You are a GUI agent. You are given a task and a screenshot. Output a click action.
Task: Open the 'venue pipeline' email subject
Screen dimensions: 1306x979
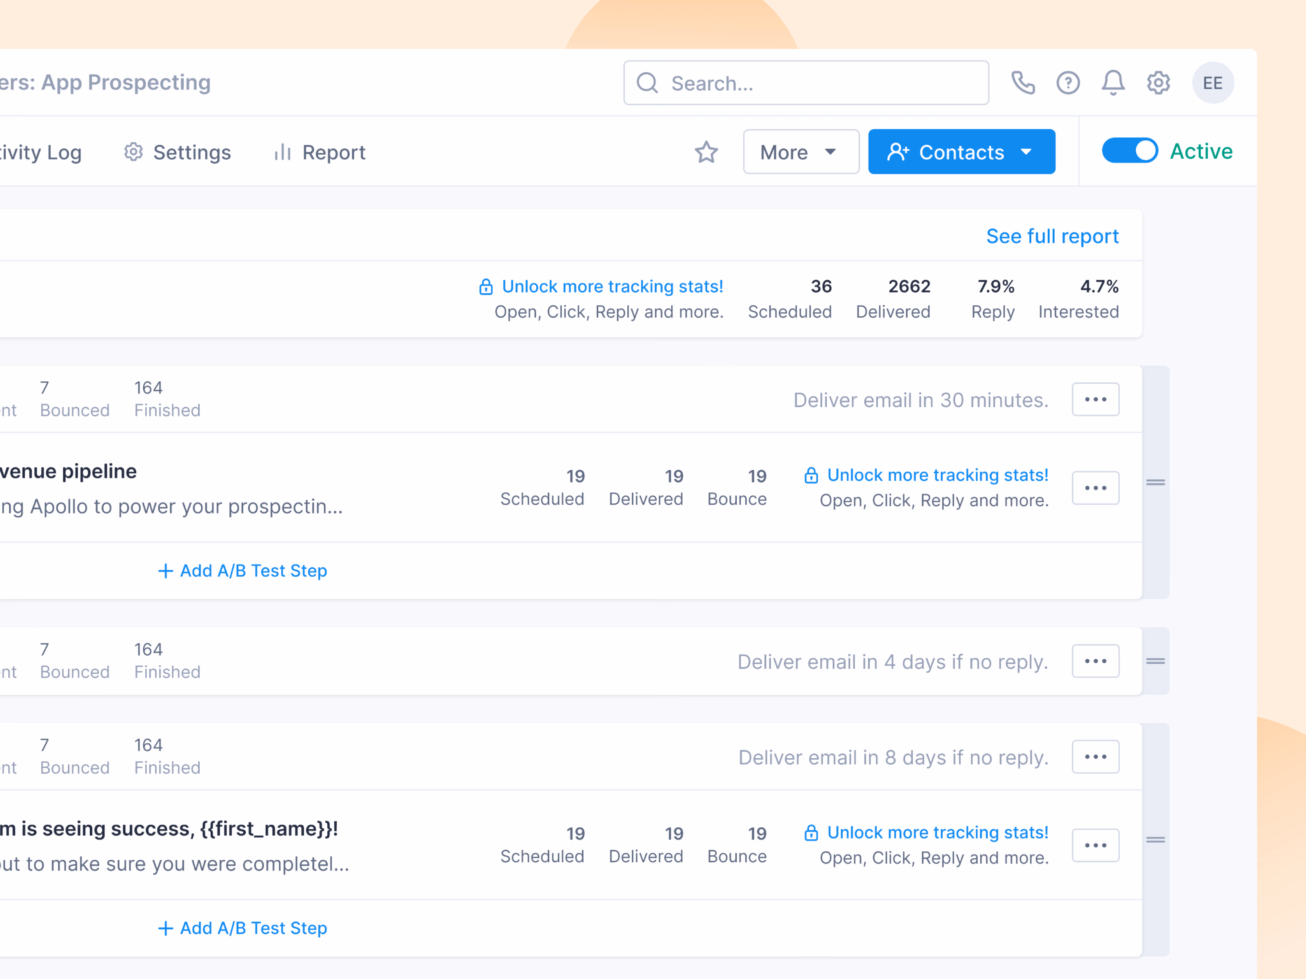coord(69,472)
